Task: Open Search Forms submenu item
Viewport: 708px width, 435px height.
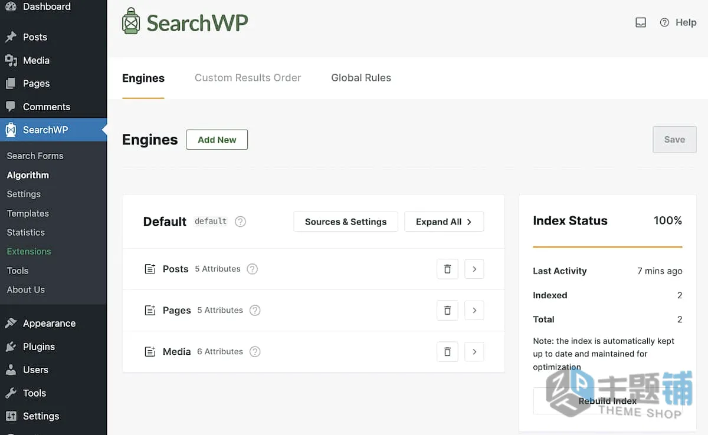Action: click(x=35, y=156)
